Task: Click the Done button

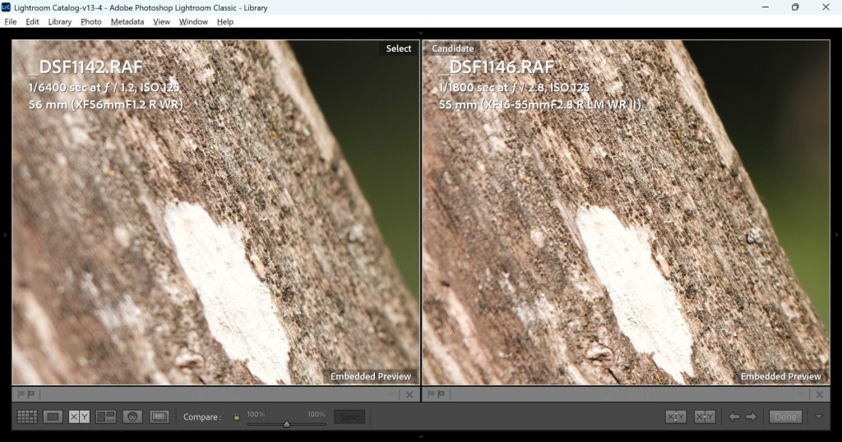Action: (x=785, y=417)
